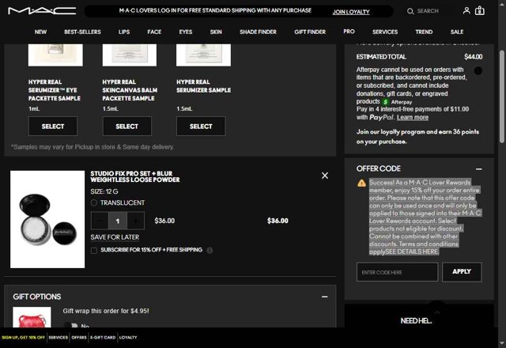Click the subscribe info icon
The image size is (506, 348).
[210, 250]
